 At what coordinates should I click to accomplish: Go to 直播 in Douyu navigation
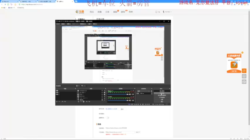click(99, 12)
